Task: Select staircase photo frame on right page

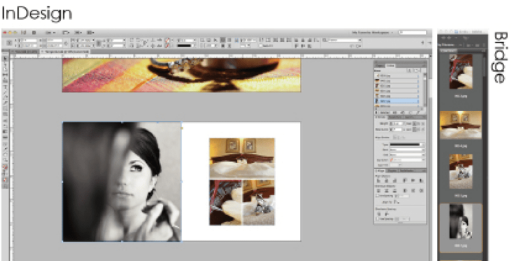Action: click(x=226, y=202)
